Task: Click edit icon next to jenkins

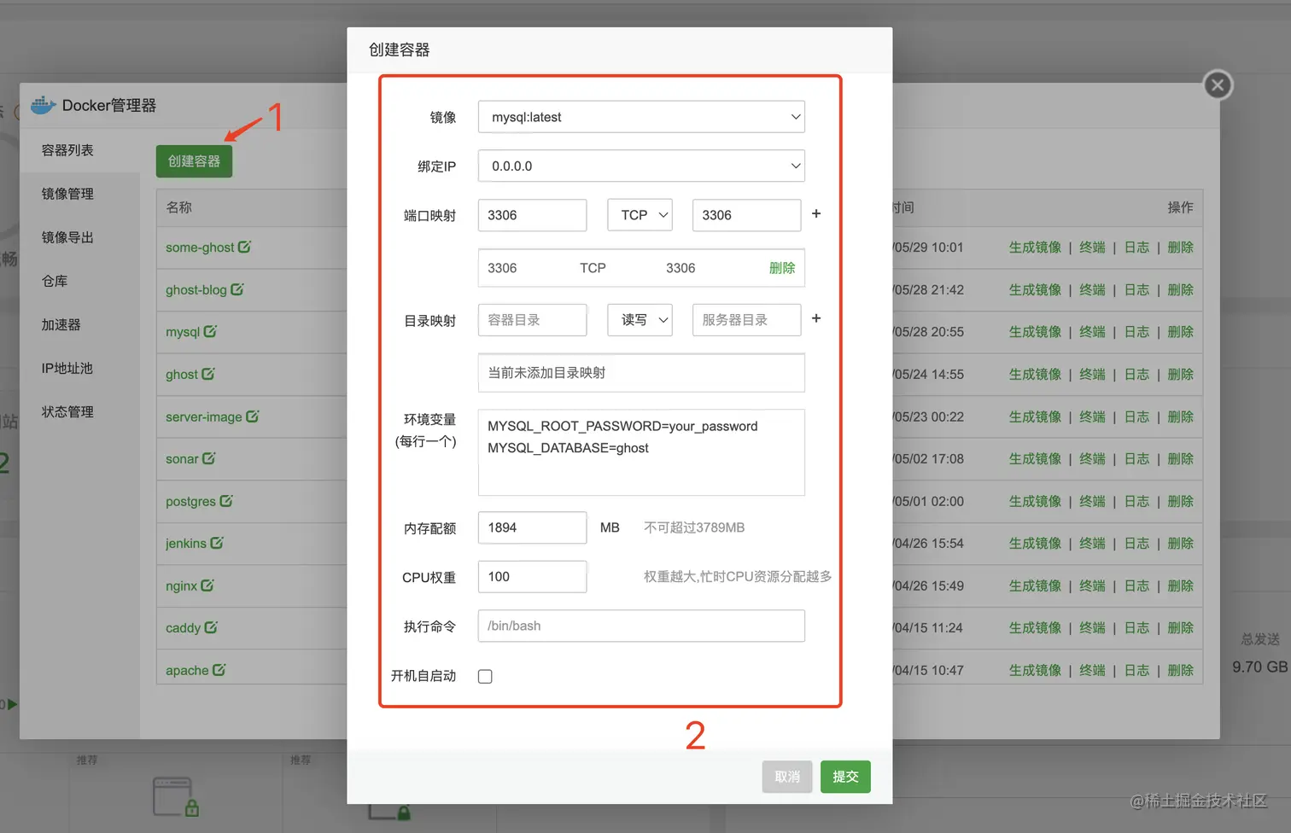Action: coord(217,543)
